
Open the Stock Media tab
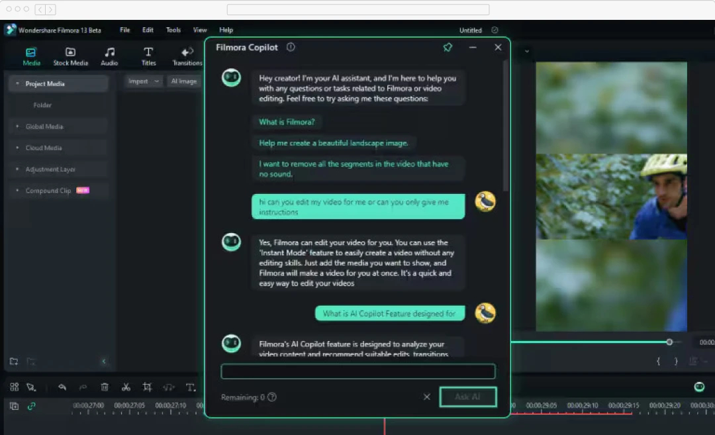tap(70, 56)
